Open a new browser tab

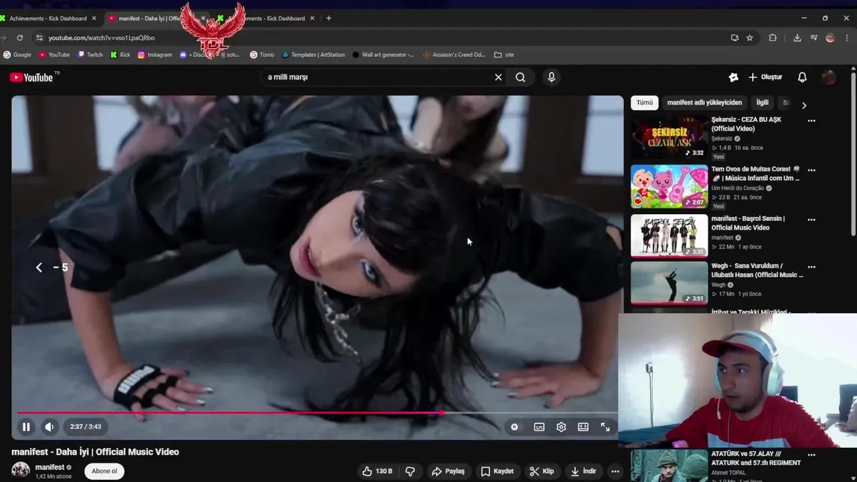click(x=329, y=18)
